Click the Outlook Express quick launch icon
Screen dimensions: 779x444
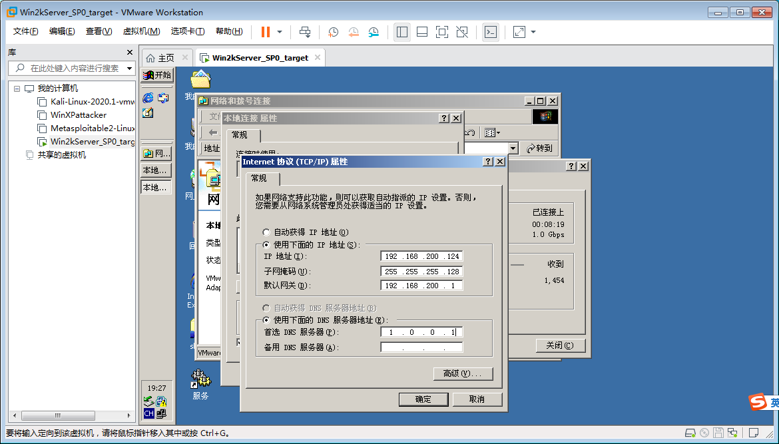pyautogui.click(x=163, y=98)
